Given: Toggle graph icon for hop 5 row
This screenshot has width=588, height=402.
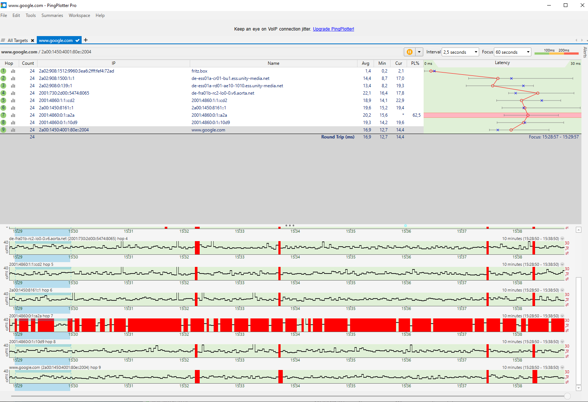Looking at the screenshot, I should click(x=13, y=100).
